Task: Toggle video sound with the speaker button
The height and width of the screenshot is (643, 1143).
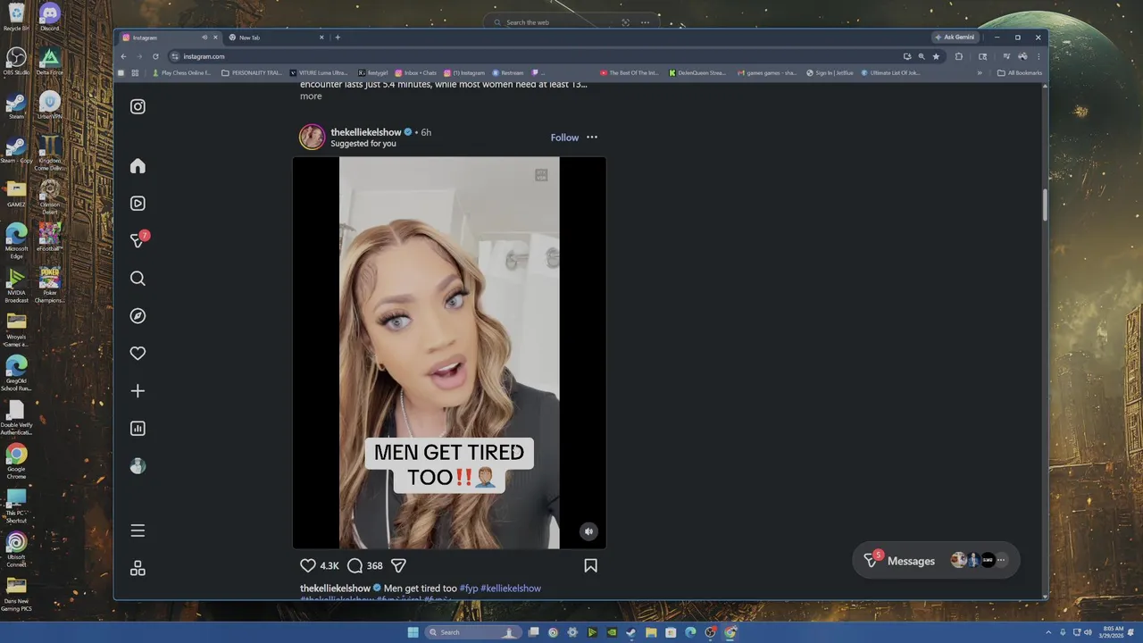Action: [x=588, y=531]
